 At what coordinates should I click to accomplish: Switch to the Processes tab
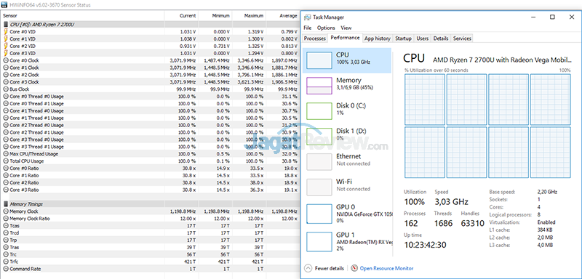(x=315, y=39)
